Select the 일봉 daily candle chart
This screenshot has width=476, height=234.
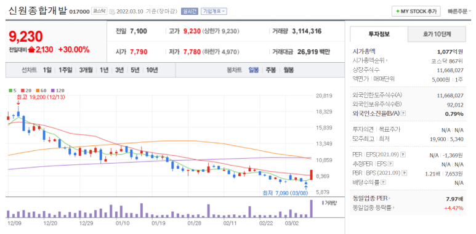pos(254,70)
